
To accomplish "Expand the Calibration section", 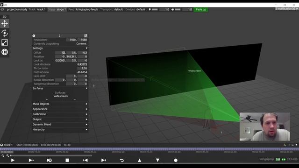I will (x=86, y=114).
